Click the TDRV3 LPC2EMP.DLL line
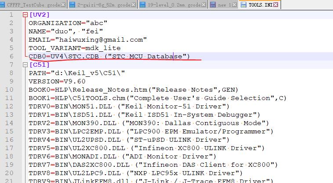Viewport: 333px width, 183px height. tap(151, 131)
